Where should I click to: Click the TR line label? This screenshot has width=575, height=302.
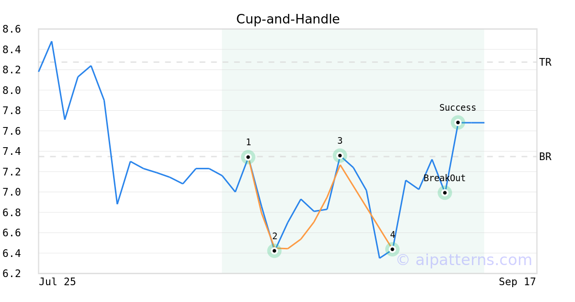[x=545, y=62]
